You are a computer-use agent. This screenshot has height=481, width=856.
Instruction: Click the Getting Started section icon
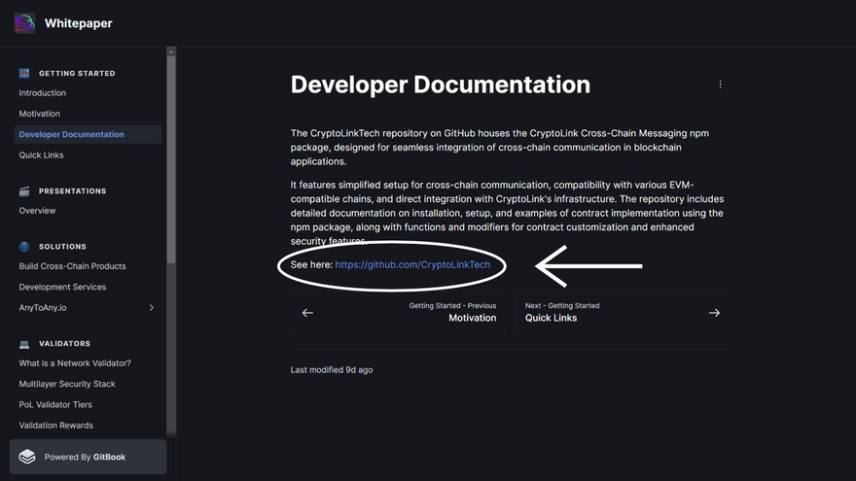25,73
